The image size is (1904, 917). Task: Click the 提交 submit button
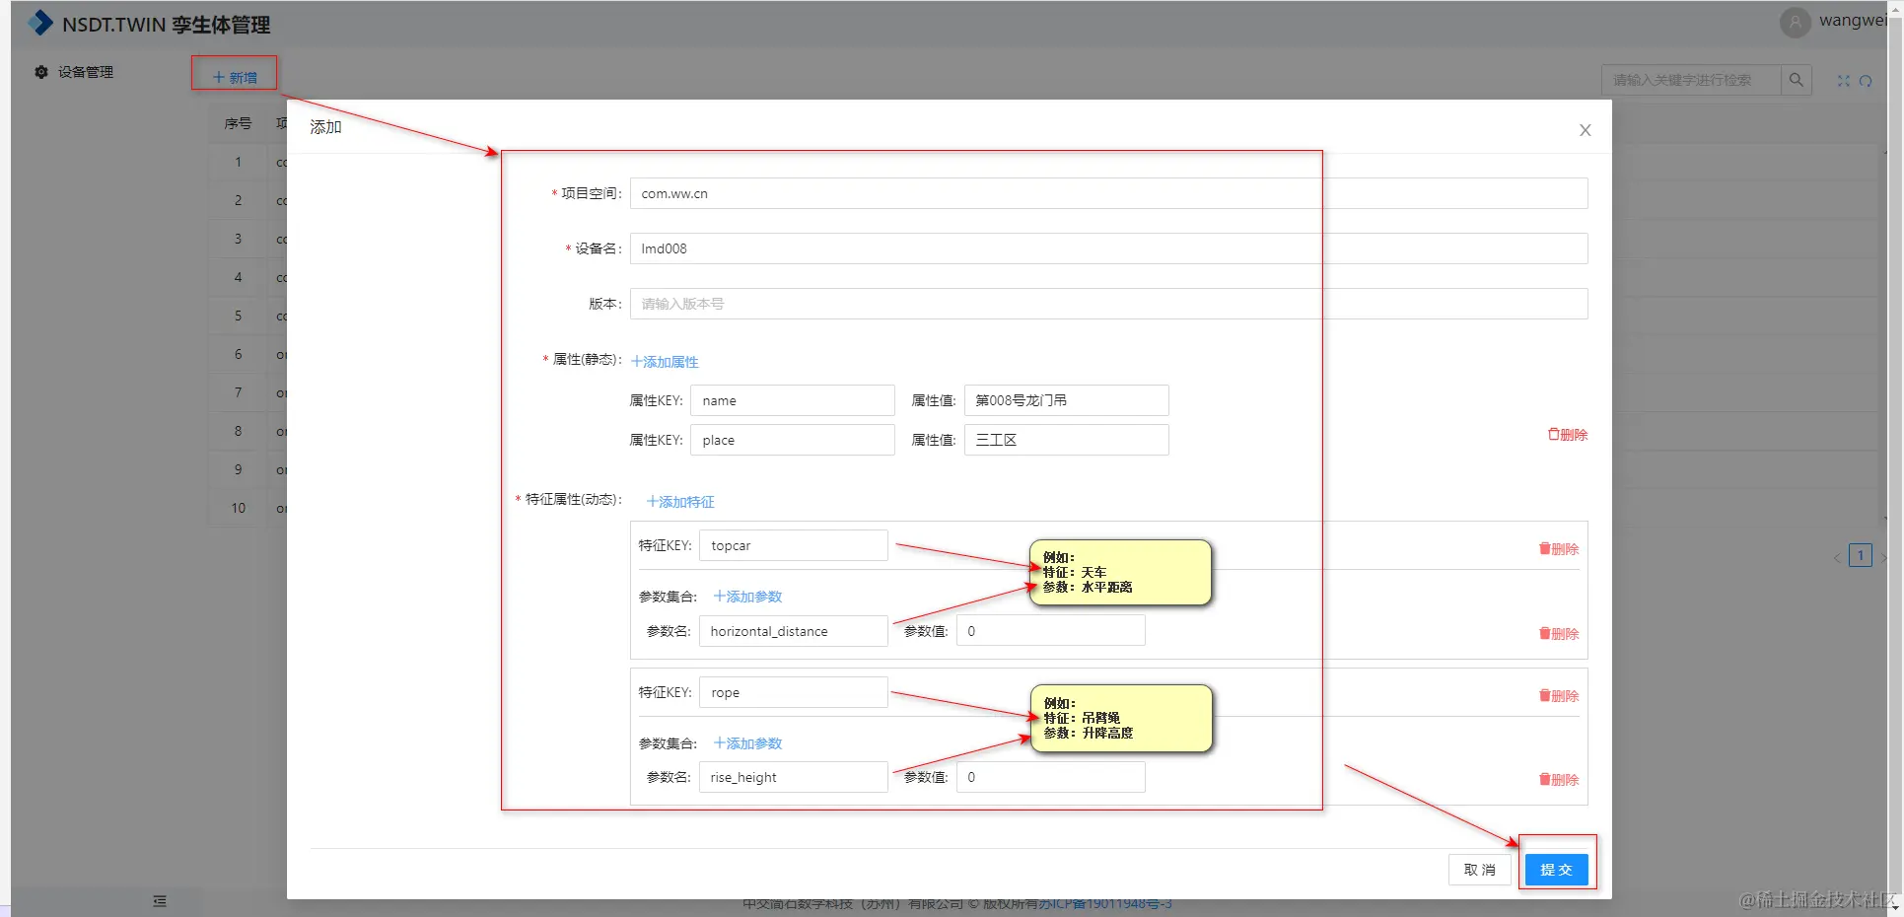[x=1557, y=870]
